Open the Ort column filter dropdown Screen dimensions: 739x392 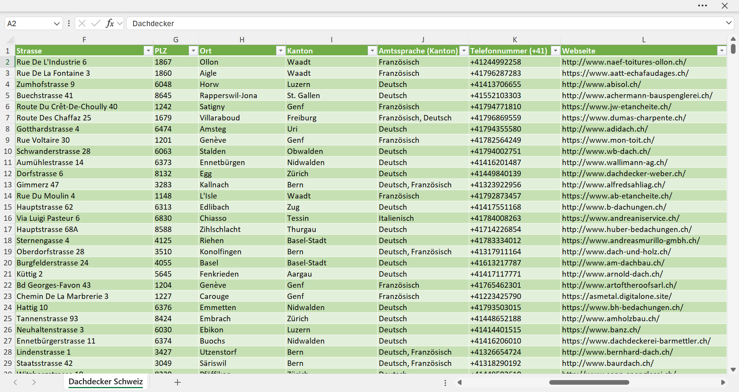[x=281, y=51]
